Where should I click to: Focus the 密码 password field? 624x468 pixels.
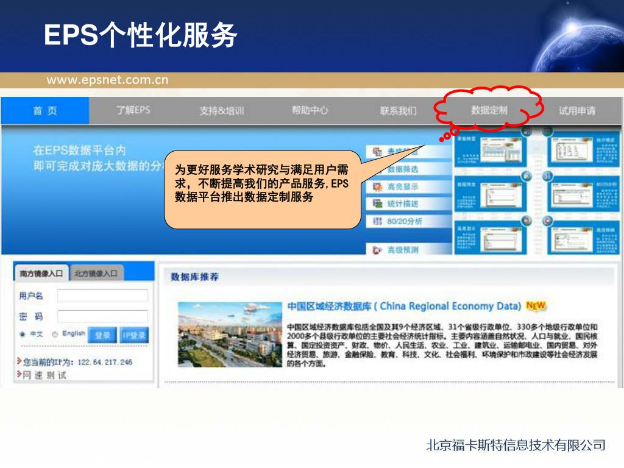(102, 316)
